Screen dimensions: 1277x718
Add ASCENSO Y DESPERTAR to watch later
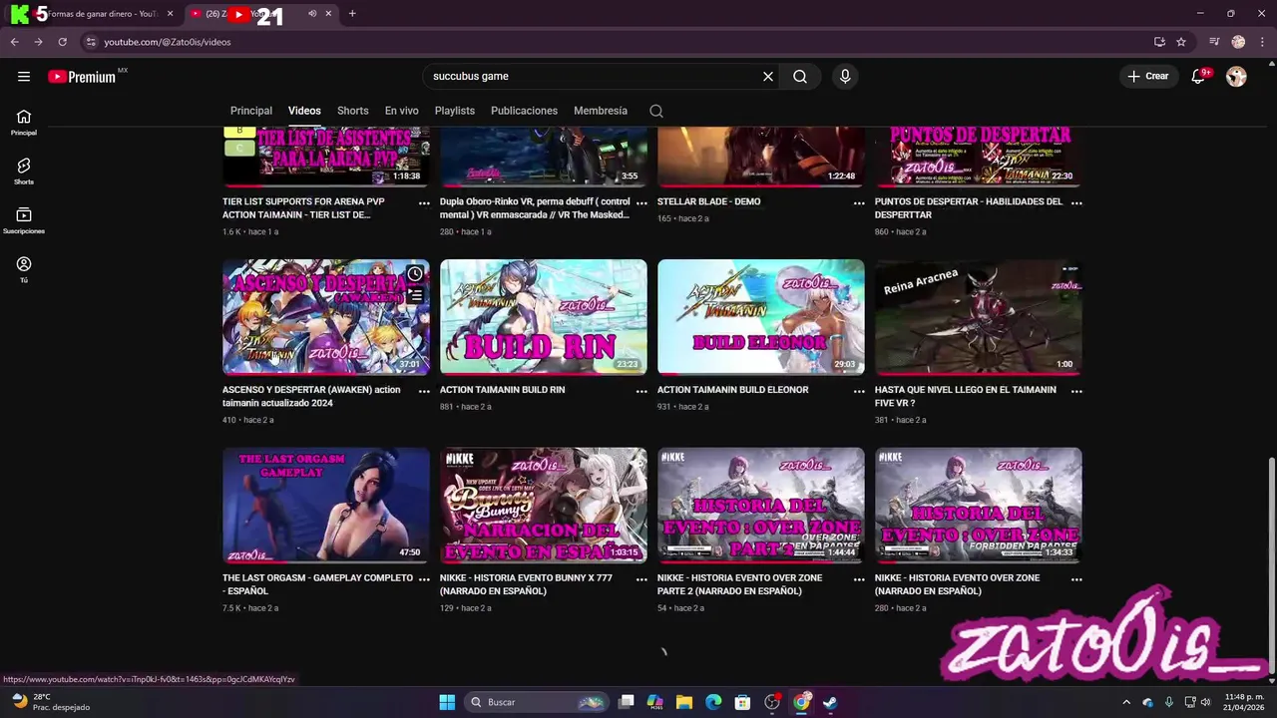tap(415, 274)
